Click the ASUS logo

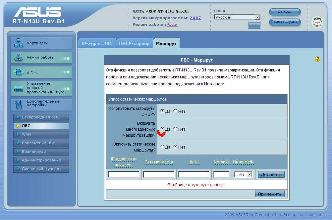pyautogui.click(x=37, y=13)
